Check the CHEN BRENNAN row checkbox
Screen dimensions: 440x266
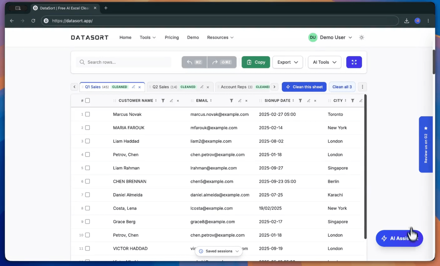(87, 181)
